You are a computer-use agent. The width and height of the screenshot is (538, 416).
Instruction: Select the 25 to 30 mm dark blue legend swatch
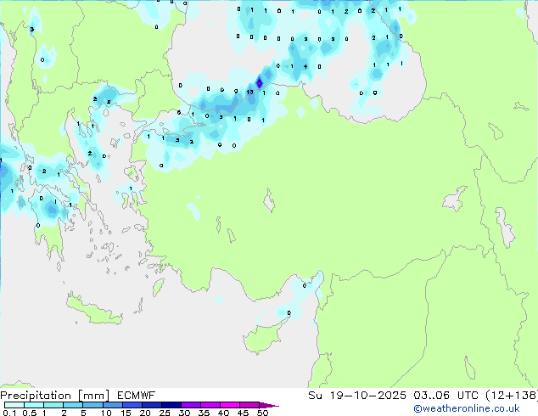pyautogui.click(x=171, y=405)
